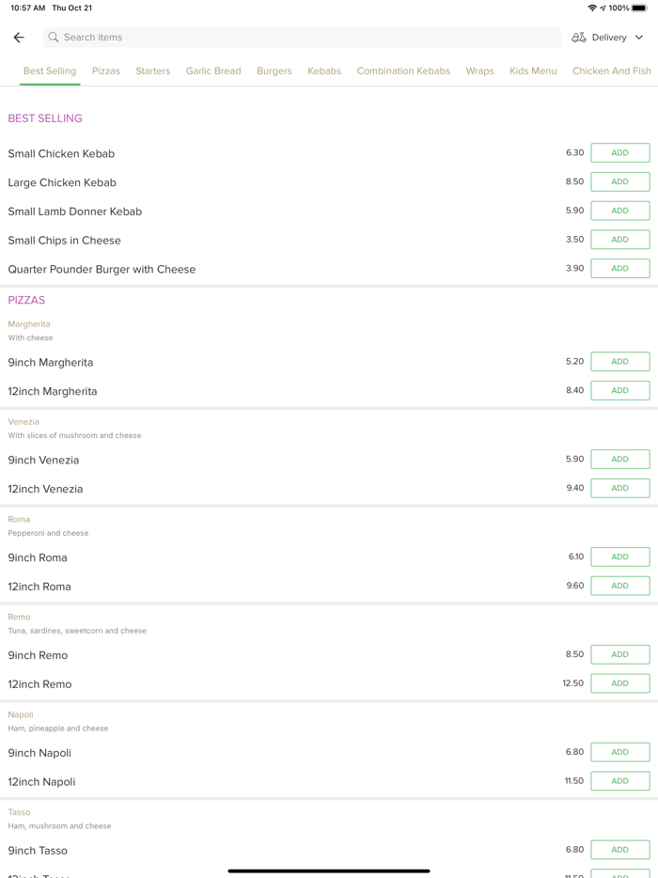Screen dimensions: 658x878
Task: Expand the Delivery dropdown chevron
Action: (639, 38)
